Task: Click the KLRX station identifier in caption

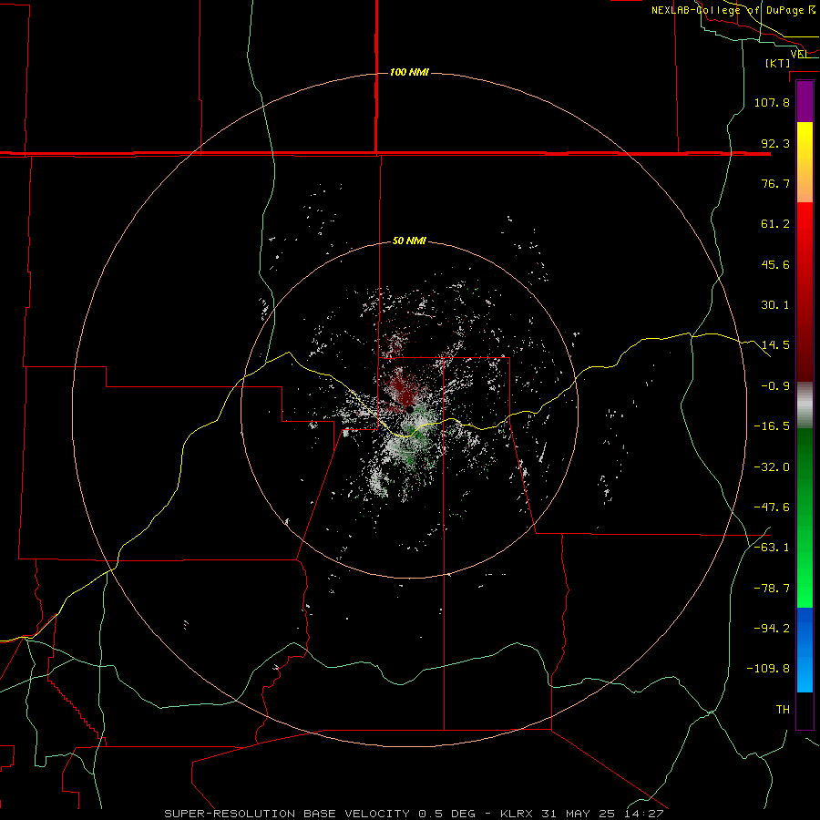Action: pos(517,814)
